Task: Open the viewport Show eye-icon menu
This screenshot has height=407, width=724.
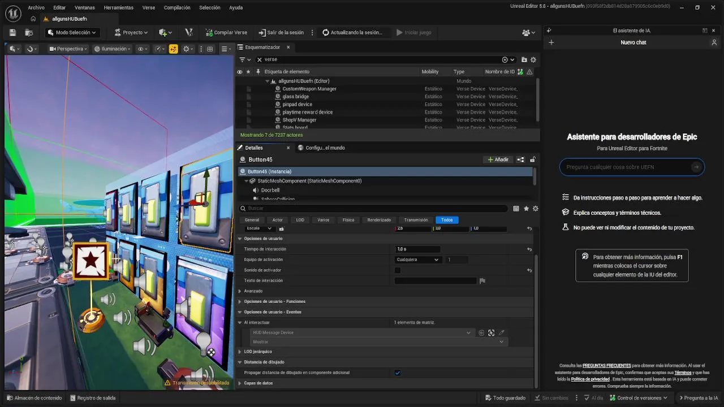Action: click(143, 49)
